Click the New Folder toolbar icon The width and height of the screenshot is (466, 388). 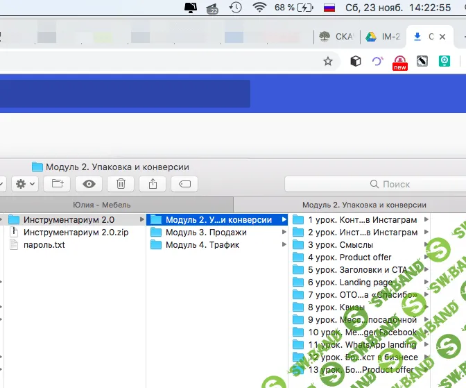coord(57,184)
